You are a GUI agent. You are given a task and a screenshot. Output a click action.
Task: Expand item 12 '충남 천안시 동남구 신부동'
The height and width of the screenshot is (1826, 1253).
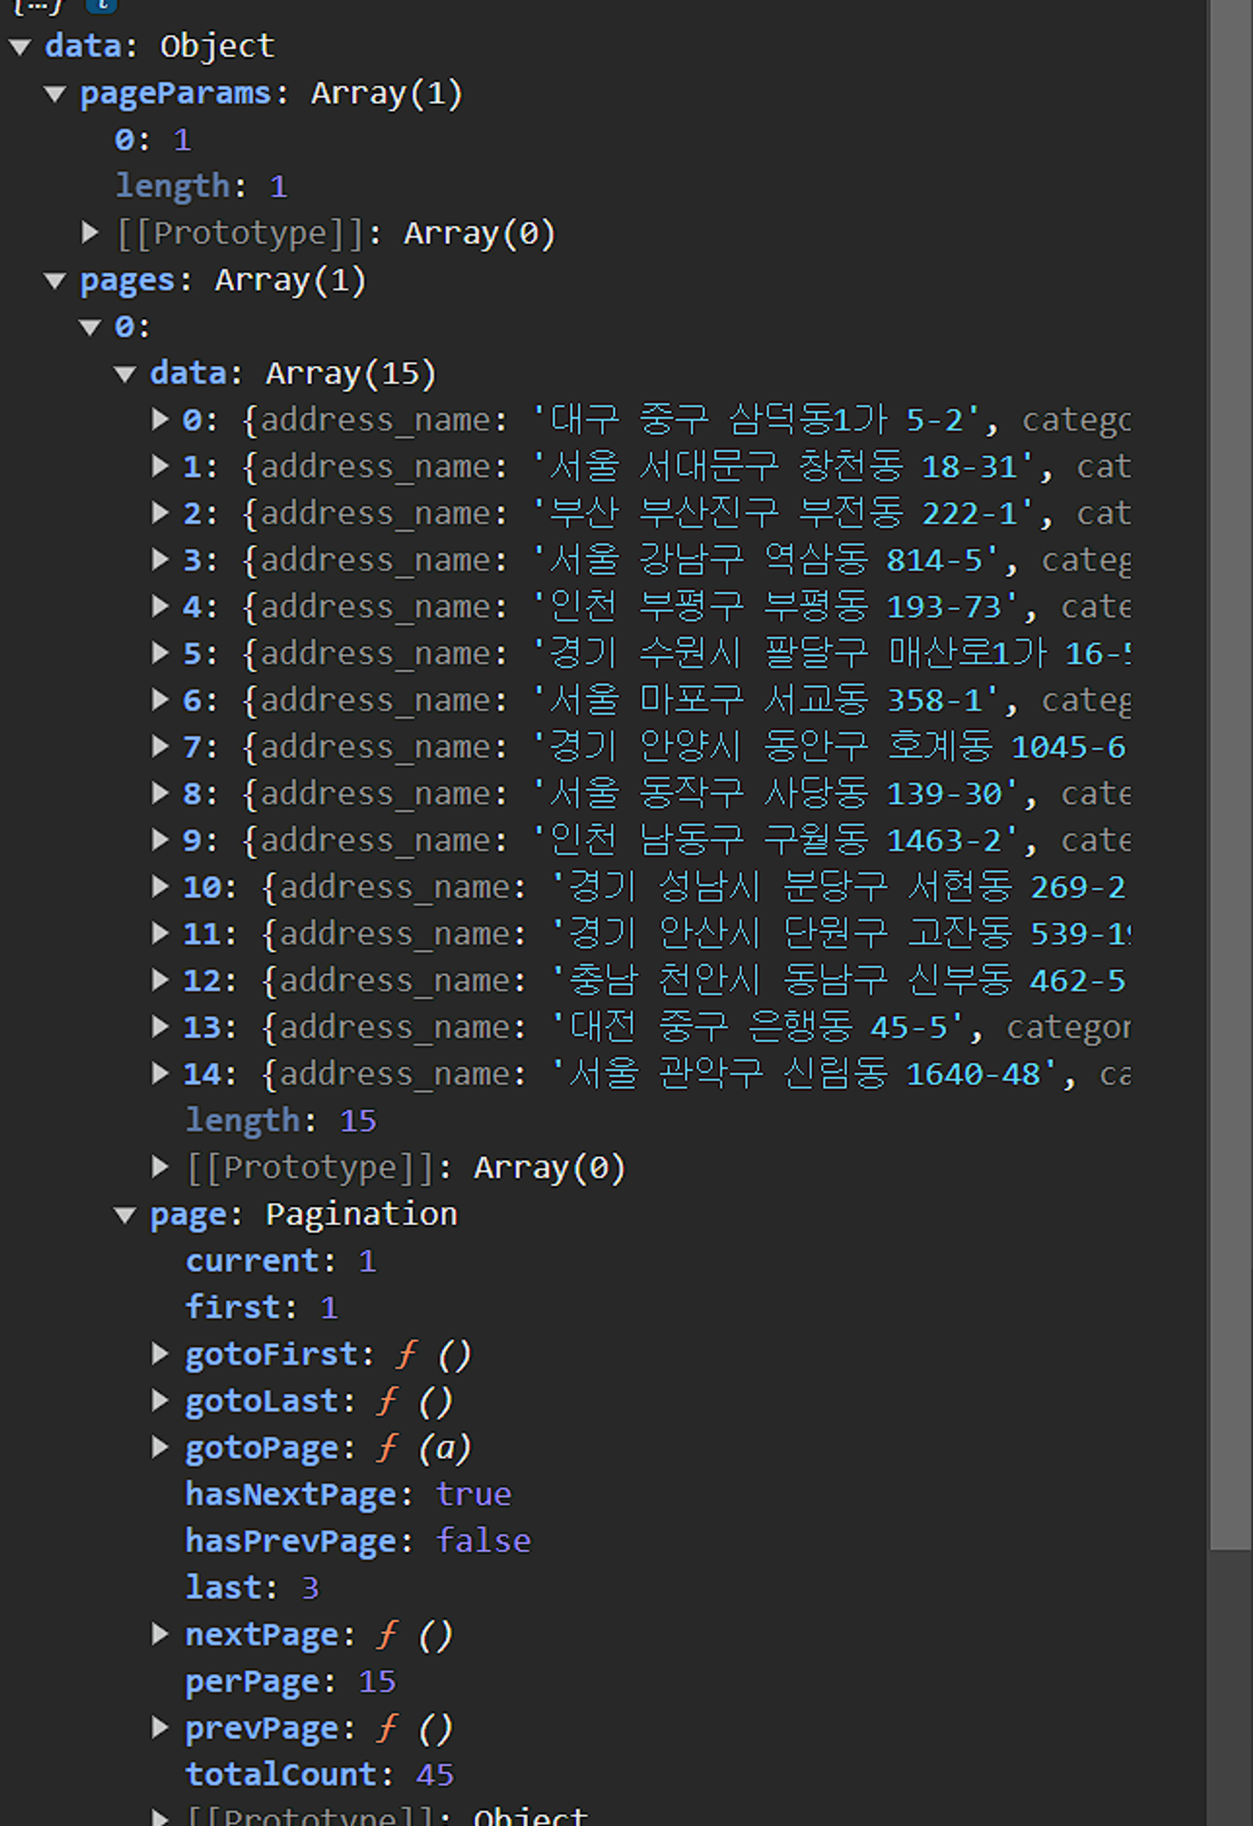click(x=160, y=980)
